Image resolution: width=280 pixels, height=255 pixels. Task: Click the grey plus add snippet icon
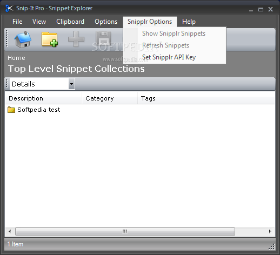(x=76, y=39)
